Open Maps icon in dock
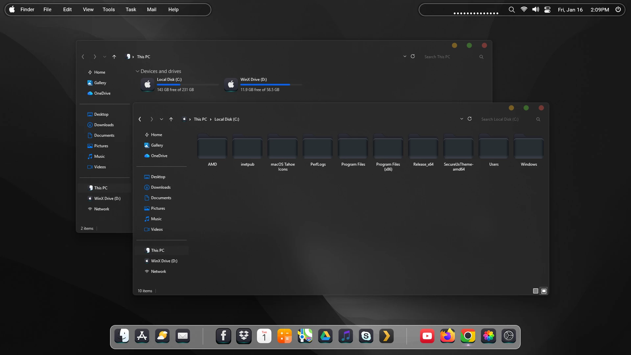The width and height of the screenshot is (631, 355). 305,336
